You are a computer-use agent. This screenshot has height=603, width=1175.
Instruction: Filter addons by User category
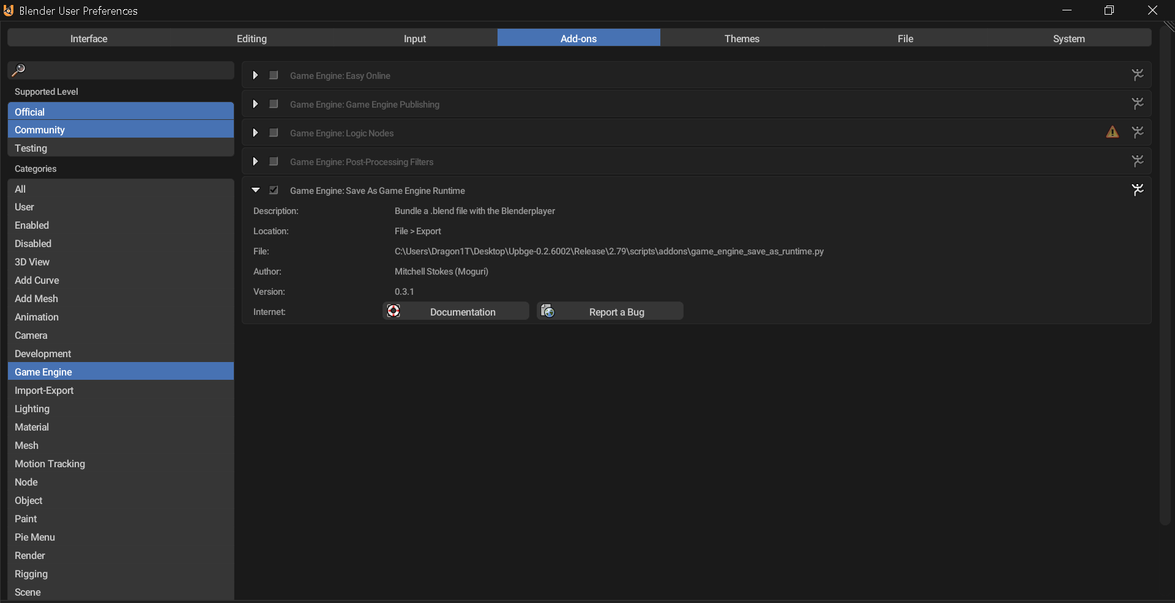coord(121,207)
